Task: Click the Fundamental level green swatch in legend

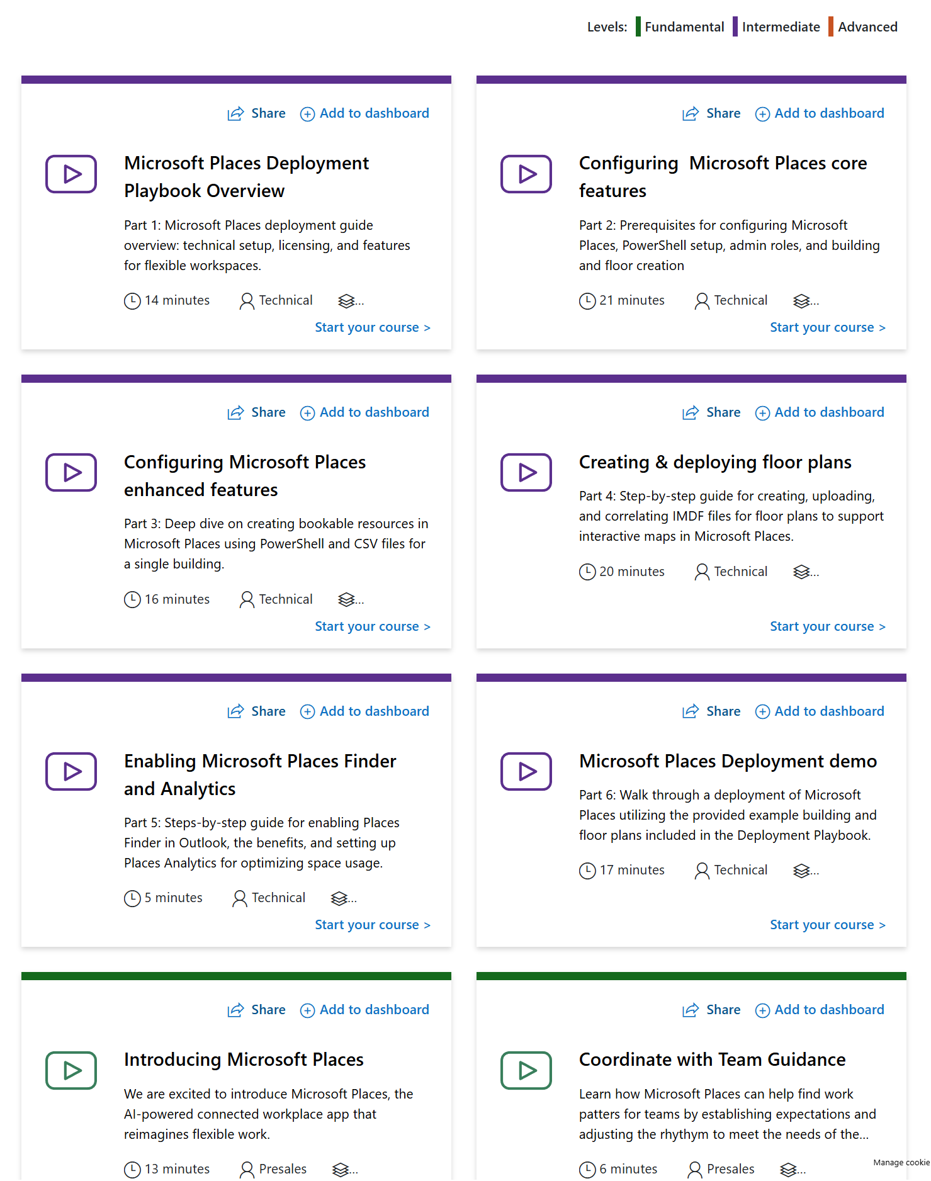Action: click(638, 27)
